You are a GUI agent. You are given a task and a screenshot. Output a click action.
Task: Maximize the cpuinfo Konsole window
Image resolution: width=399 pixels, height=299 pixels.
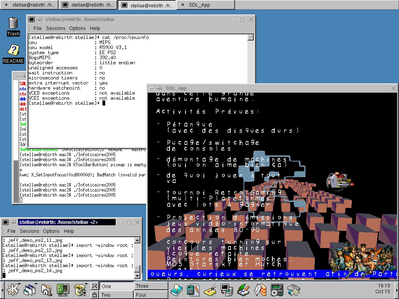[x=242, y=19]
